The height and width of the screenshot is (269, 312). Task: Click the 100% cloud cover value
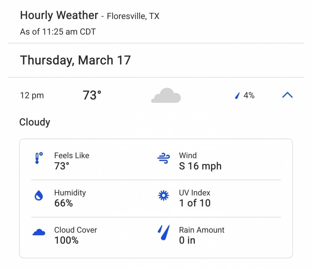[x=66, y=240]
